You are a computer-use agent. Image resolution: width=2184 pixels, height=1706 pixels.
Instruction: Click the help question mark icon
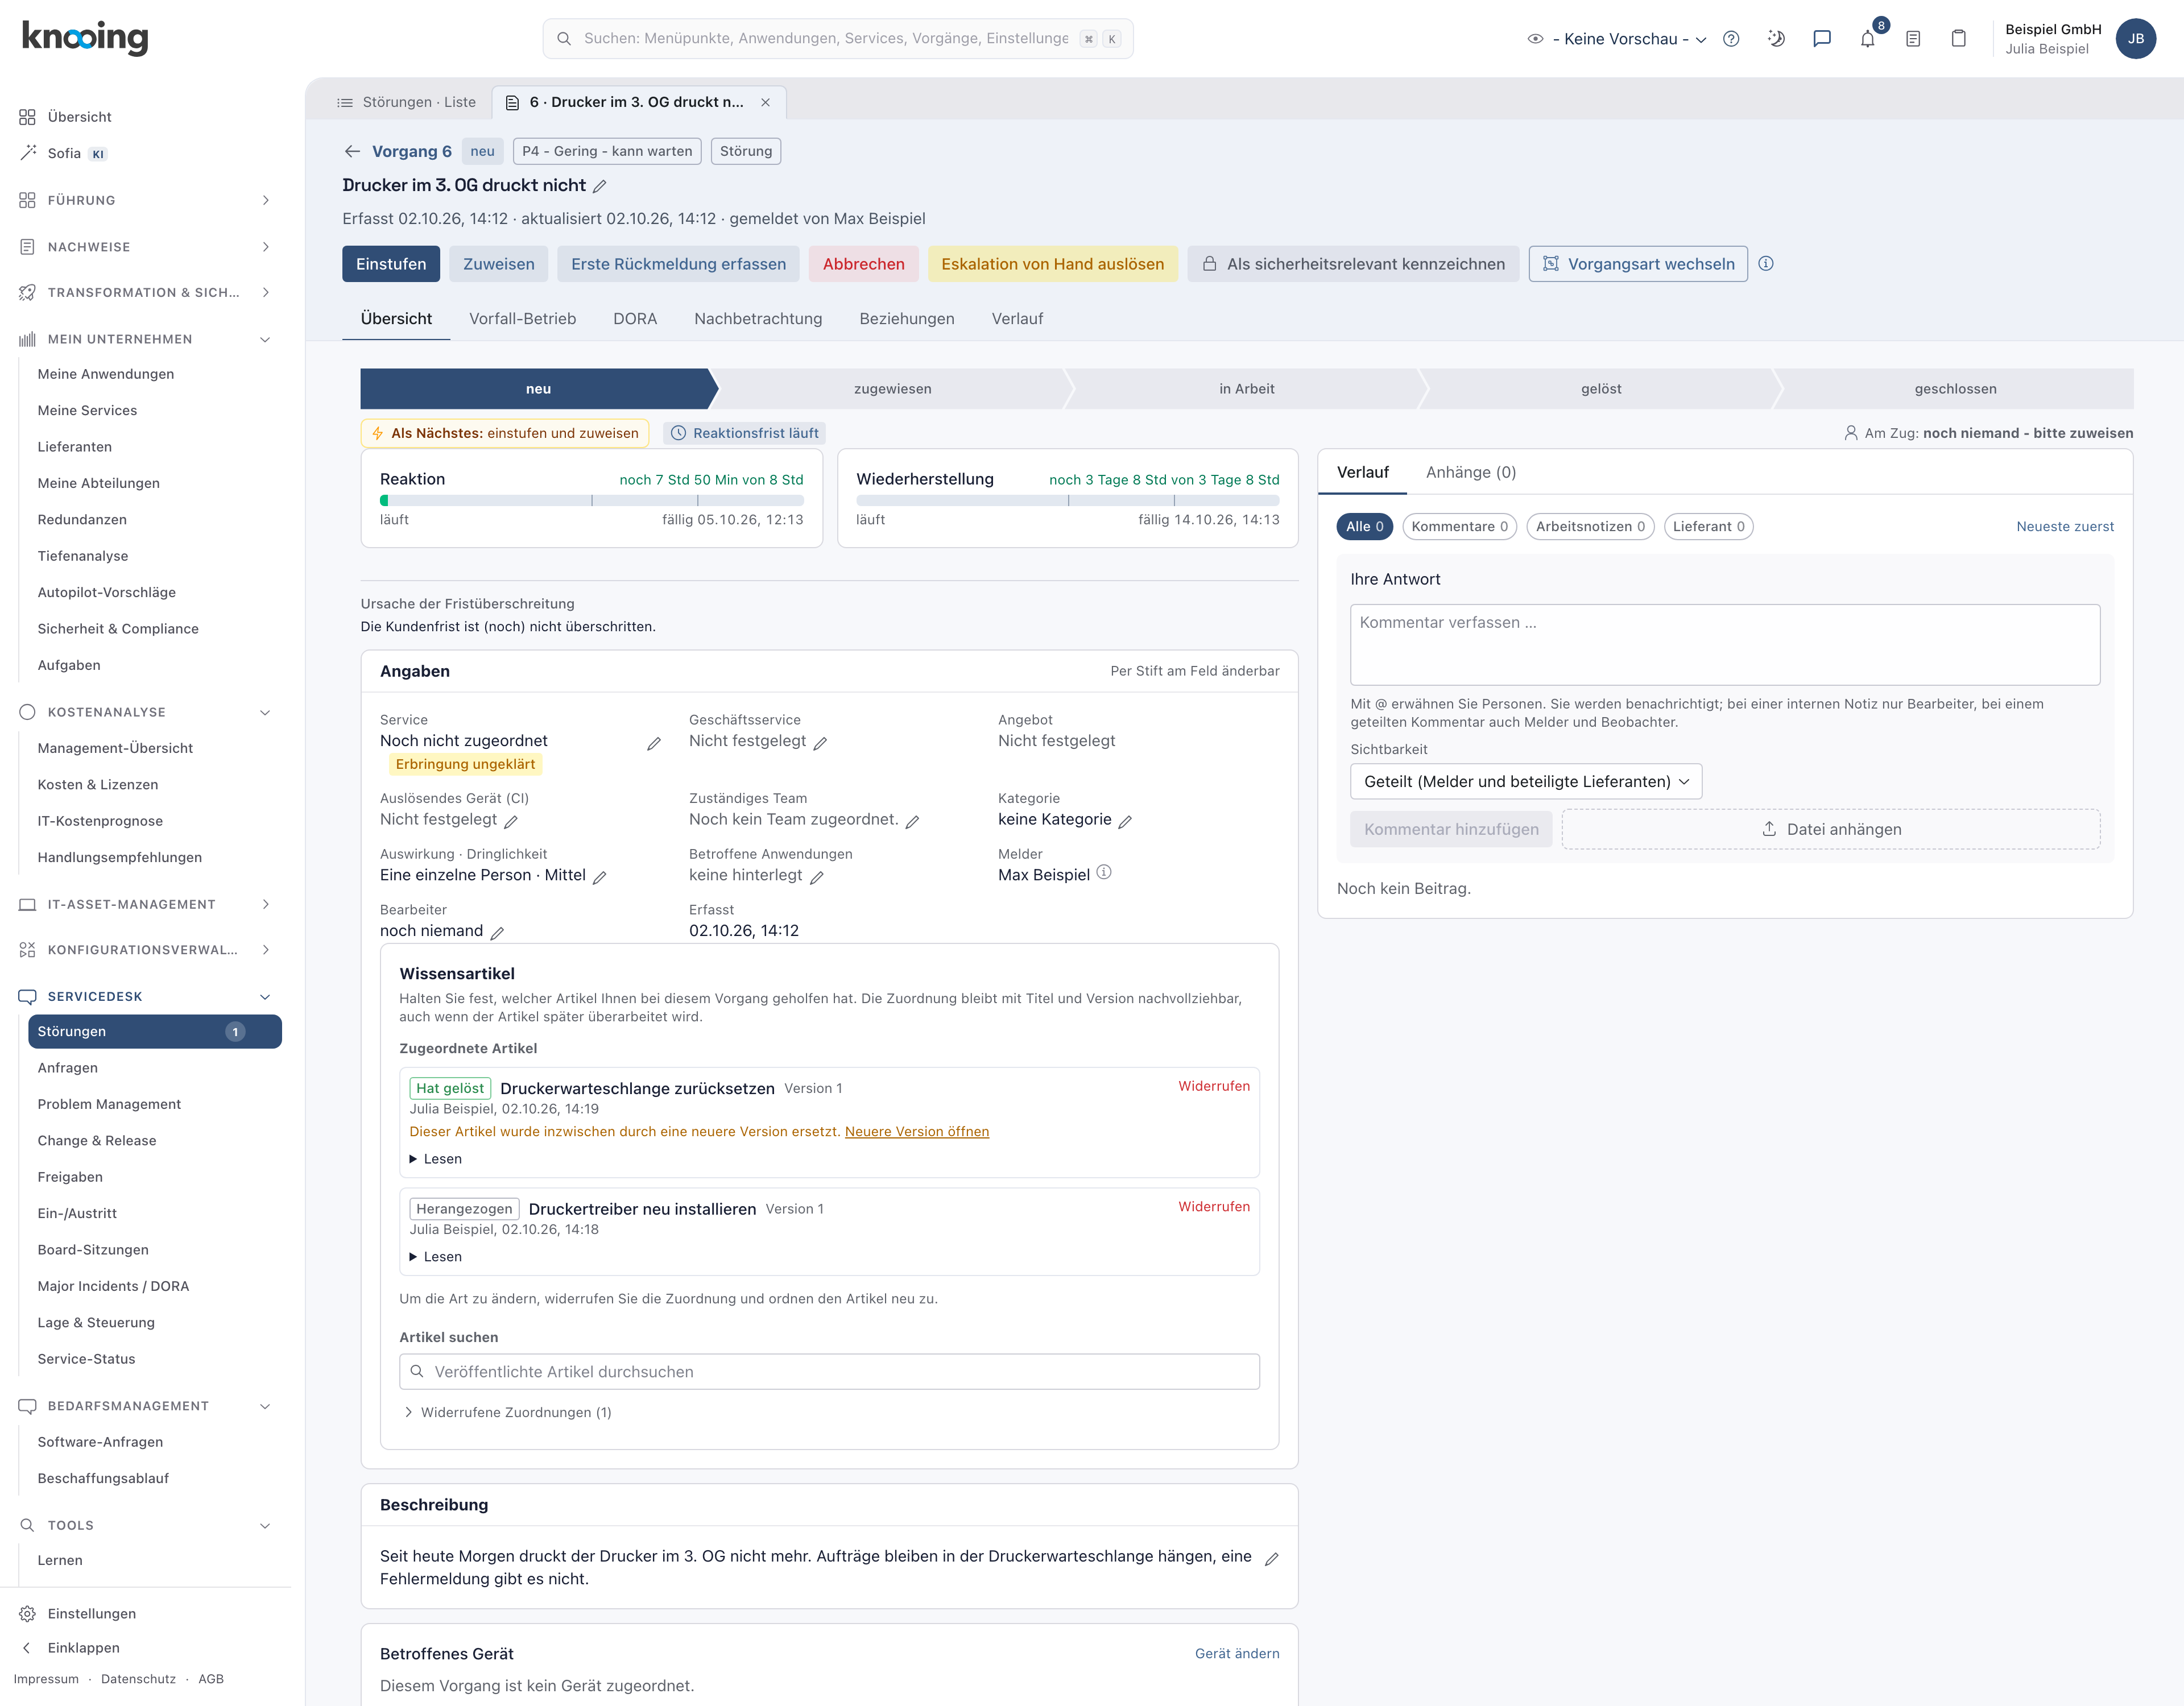click(x=1731, y=39)
